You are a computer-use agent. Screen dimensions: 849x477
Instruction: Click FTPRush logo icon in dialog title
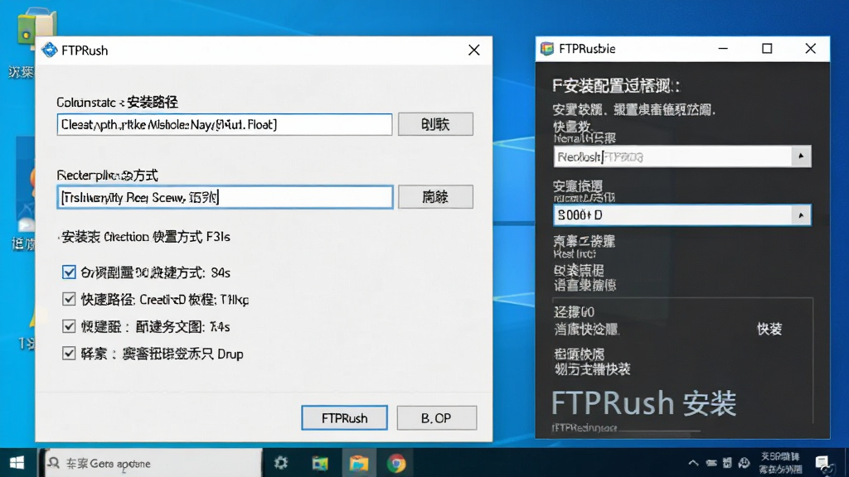point(50,51)
